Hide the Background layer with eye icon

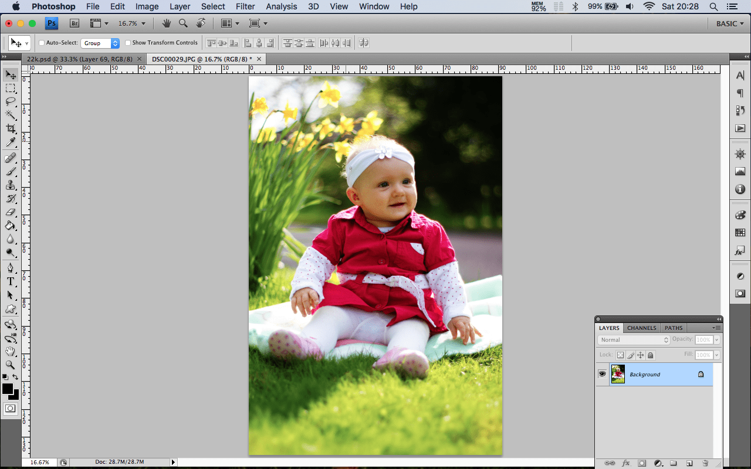click(602, 374)
